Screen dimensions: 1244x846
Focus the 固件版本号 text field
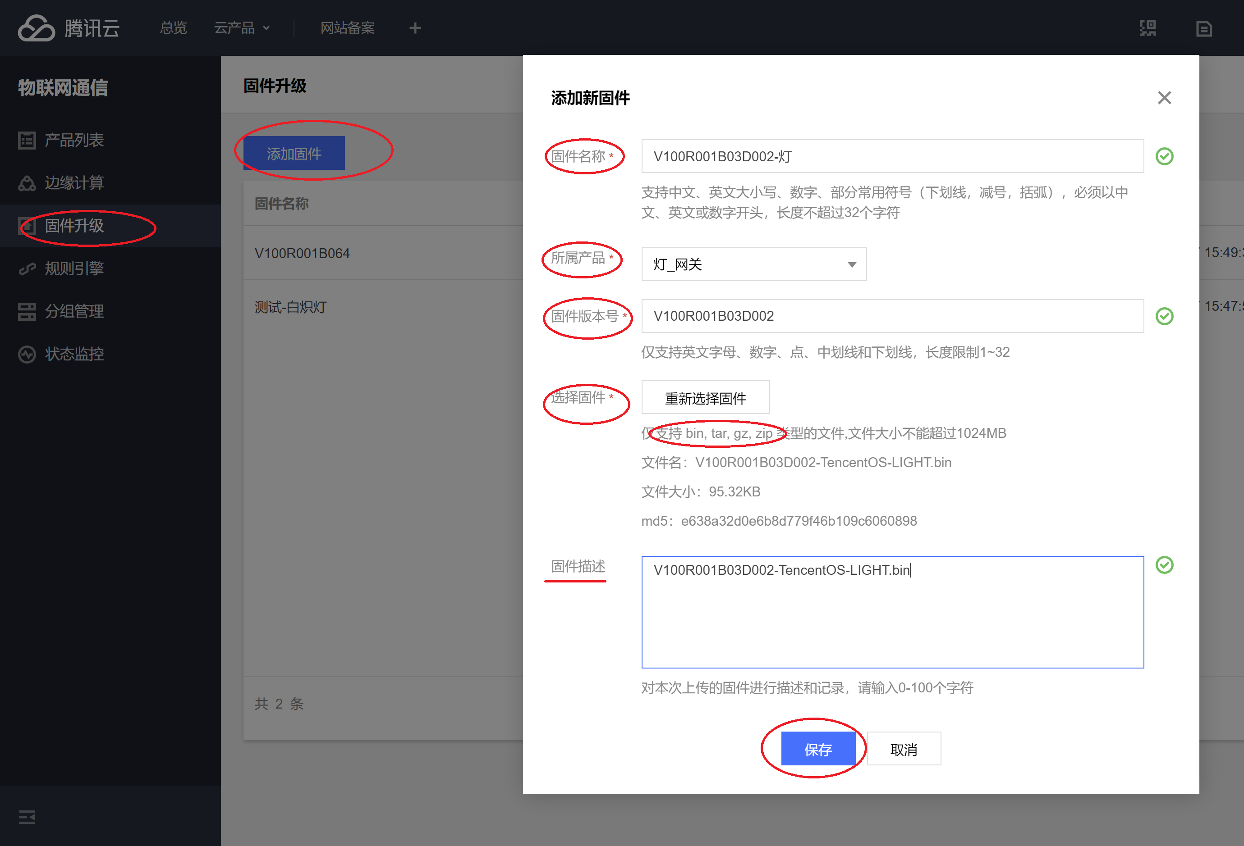click(x=892, y=316)
